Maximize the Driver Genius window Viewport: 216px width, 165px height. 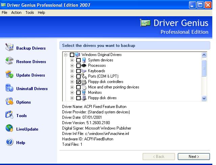200,5
